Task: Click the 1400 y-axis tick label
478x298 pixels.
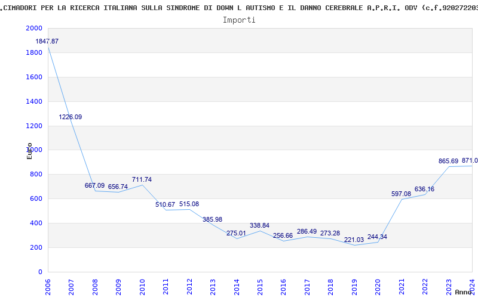Action: point(34,101)
